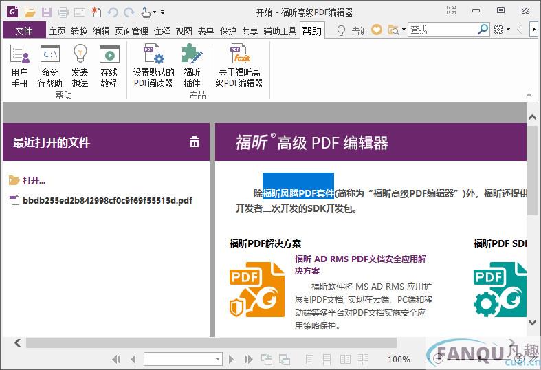
Task: Open the 用户手册 user manual
Action: point(20,66)
